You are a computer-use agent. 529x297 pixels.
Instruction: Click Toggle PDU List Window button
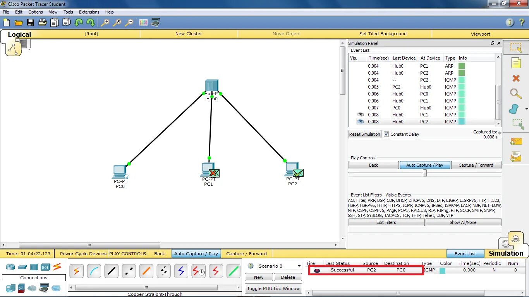[273, 288]
